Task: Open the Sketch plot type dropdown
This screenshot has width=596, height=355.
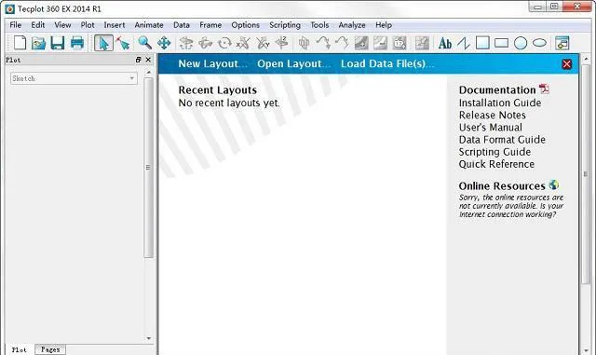Action: click(x=74, y=78)
